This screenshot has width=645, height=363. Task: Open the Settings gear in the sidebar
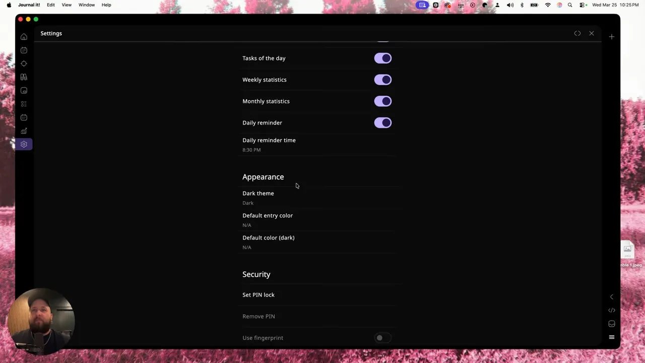click(24, 144)
